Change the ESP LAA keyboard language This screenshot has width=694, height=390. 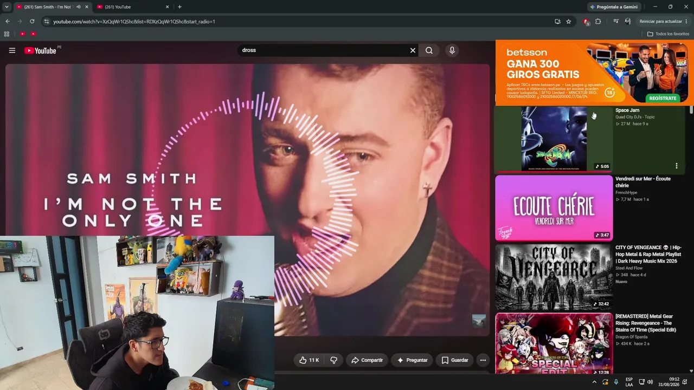629,382
